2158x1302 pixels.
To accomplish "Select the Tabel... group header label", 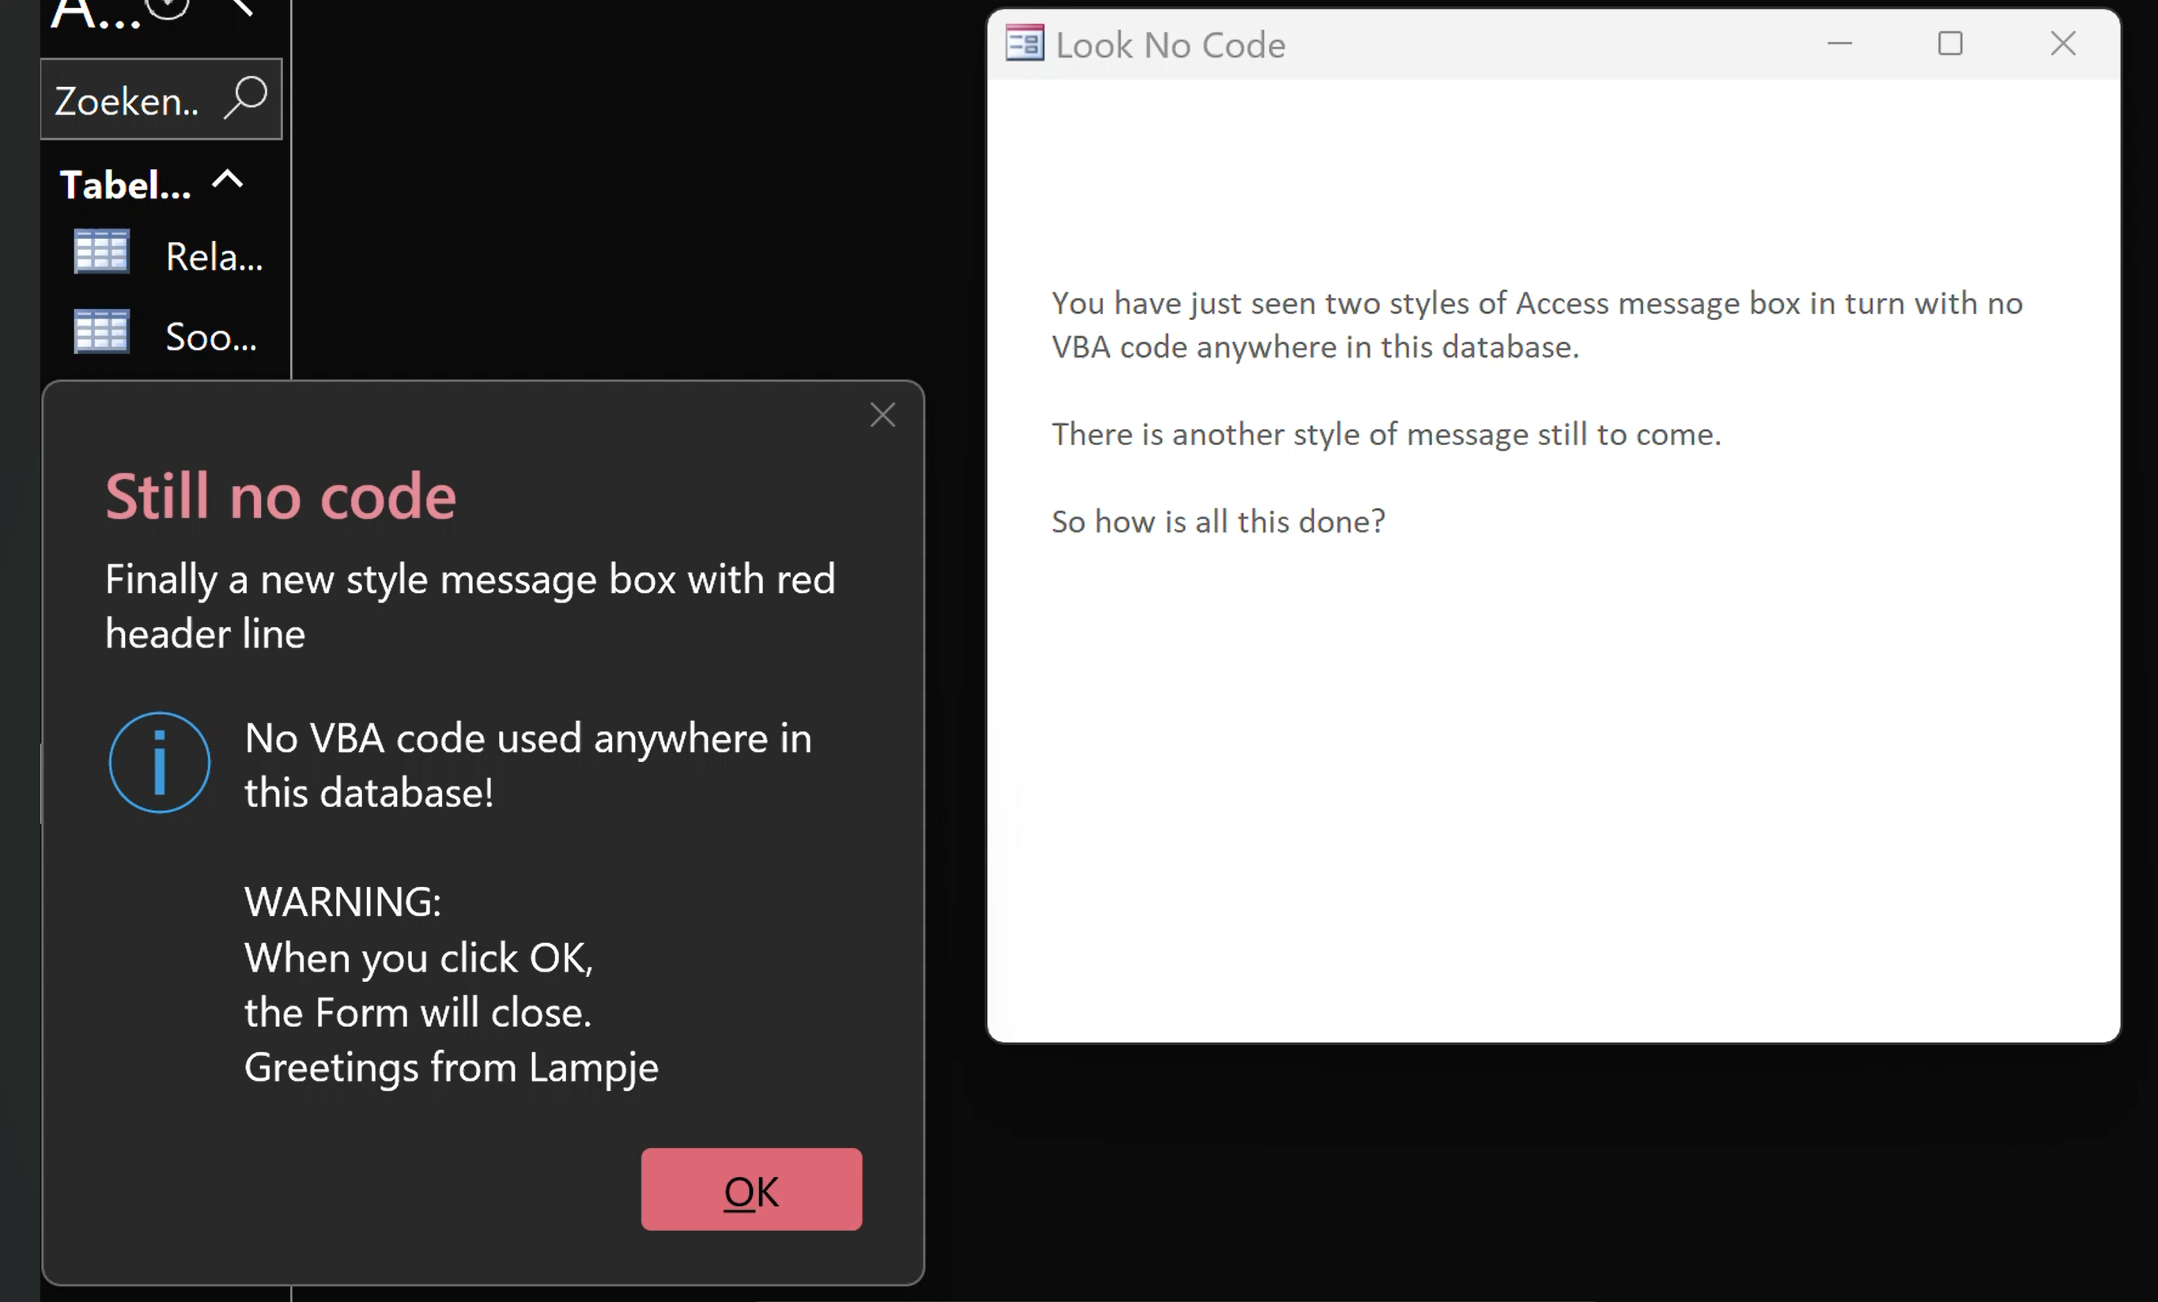I will coord(125,185).
